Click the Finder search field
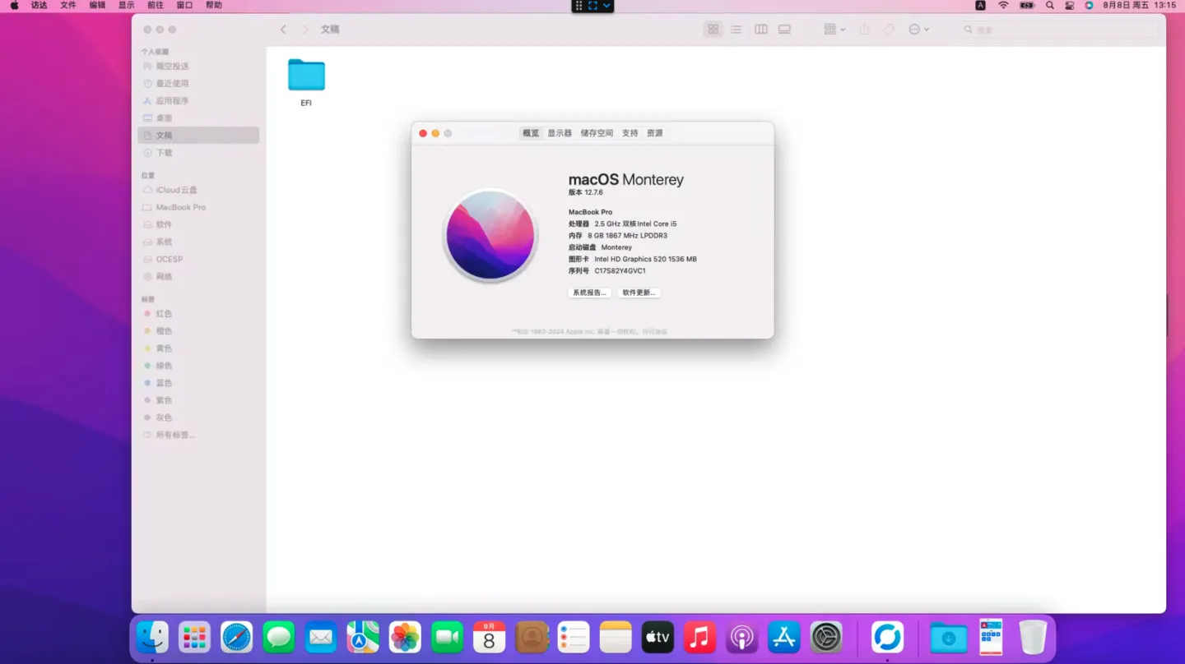The height and width of the screenshot is (664, 1185). [x=1062, y=30]
